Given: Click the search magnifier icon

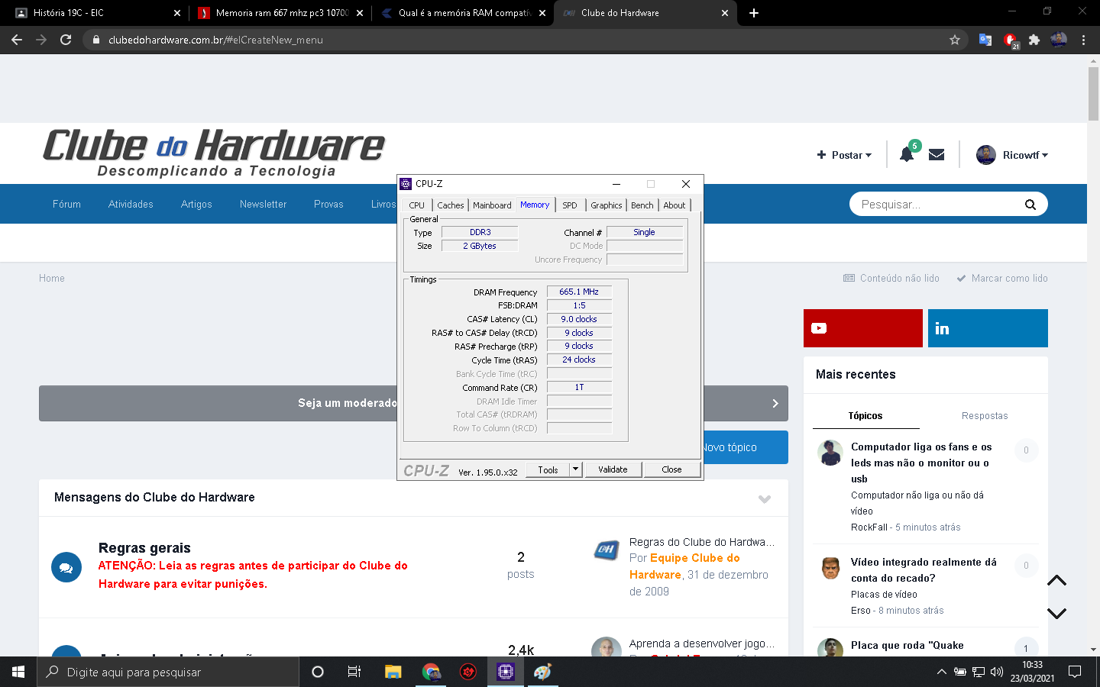Looking at the screenshot, I should [1030, 205].
